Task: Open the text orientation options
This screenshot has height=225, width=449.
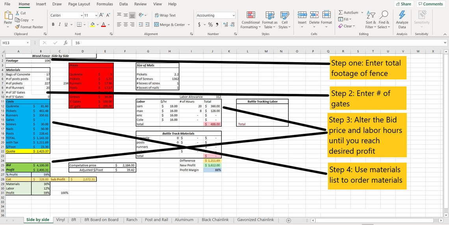Action: click(142, 15)
